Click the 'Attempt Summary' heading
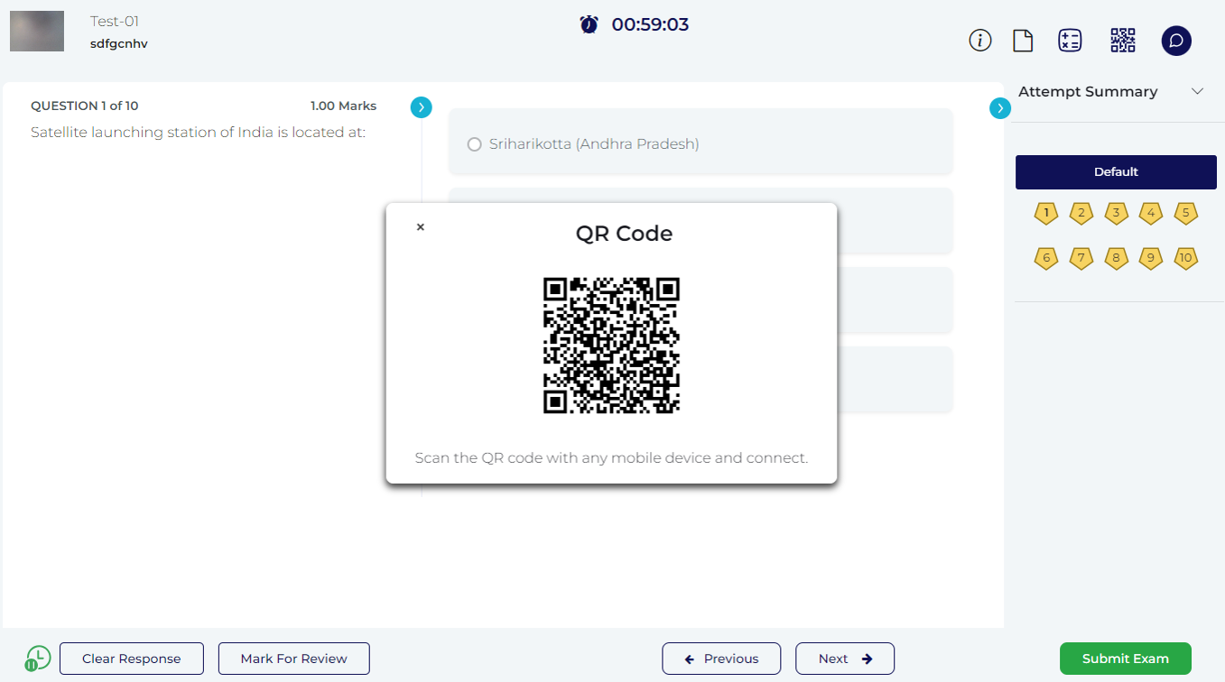1225x682 pixels. pyautogui.click(x=1088, y=91)
